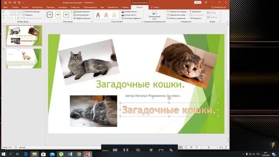The image size is (279, 157).
Task: Select the Формат tab
Action: pyautogui.click(x=139, y=7)
